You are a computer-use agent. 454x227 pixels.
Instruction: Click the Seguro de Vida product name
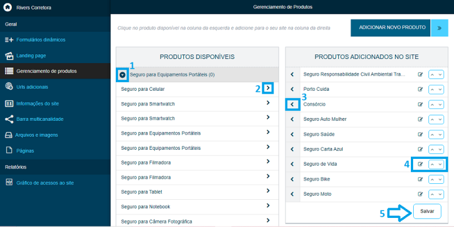320,164
